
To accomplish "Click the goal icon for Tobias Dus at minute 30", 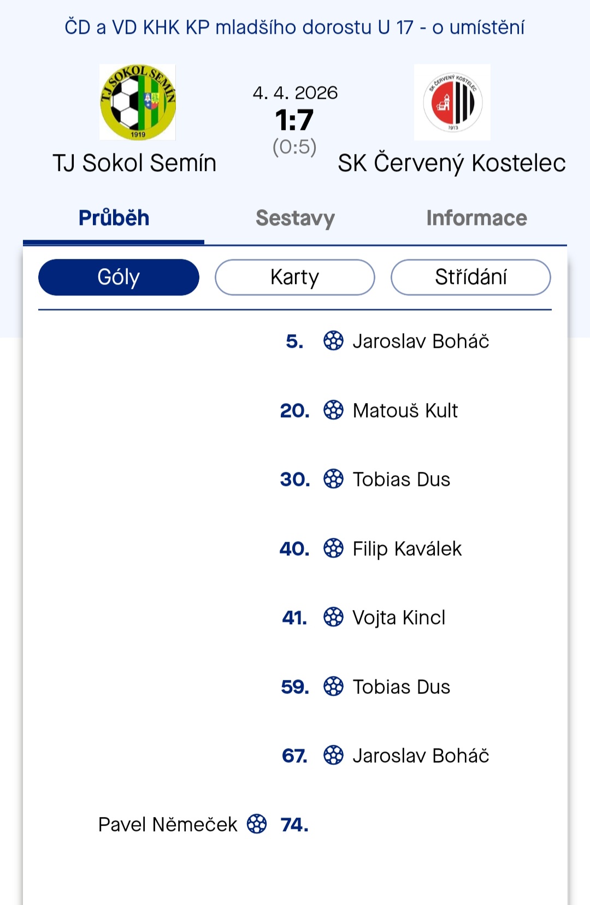I will point(334,480).
